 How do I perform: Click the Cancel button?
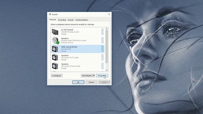(91, 82)
